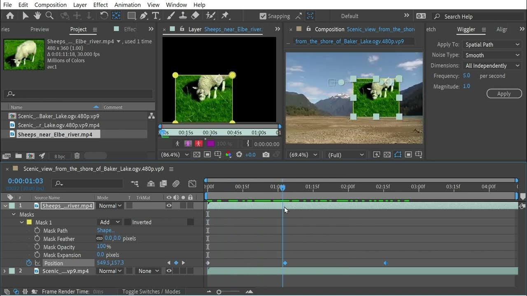Open the Default workspace
Screen dimensions: 527x296
[x=350, y=16]
